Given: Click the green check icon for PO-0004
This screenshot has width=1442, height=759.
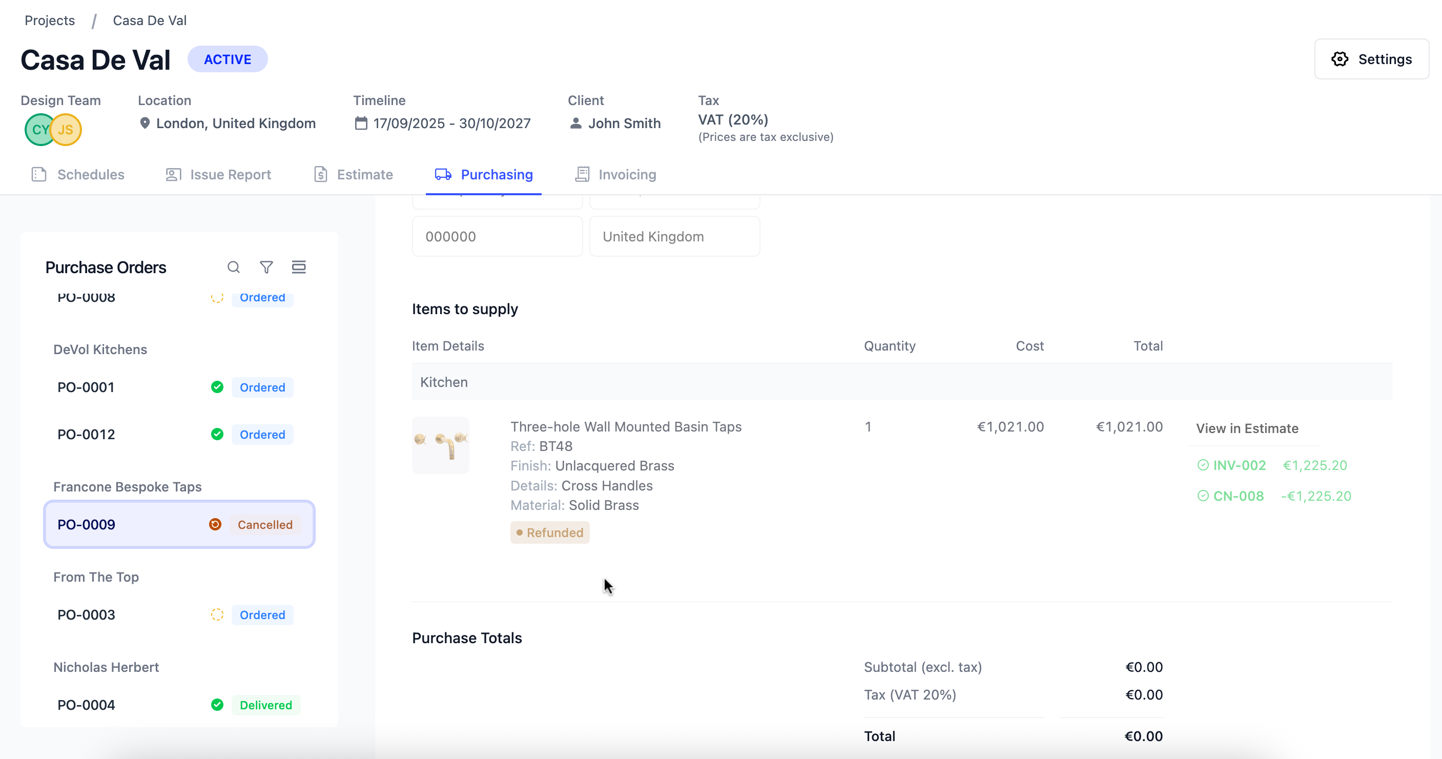Looking at the screenshot, I should tap(217, 705).
